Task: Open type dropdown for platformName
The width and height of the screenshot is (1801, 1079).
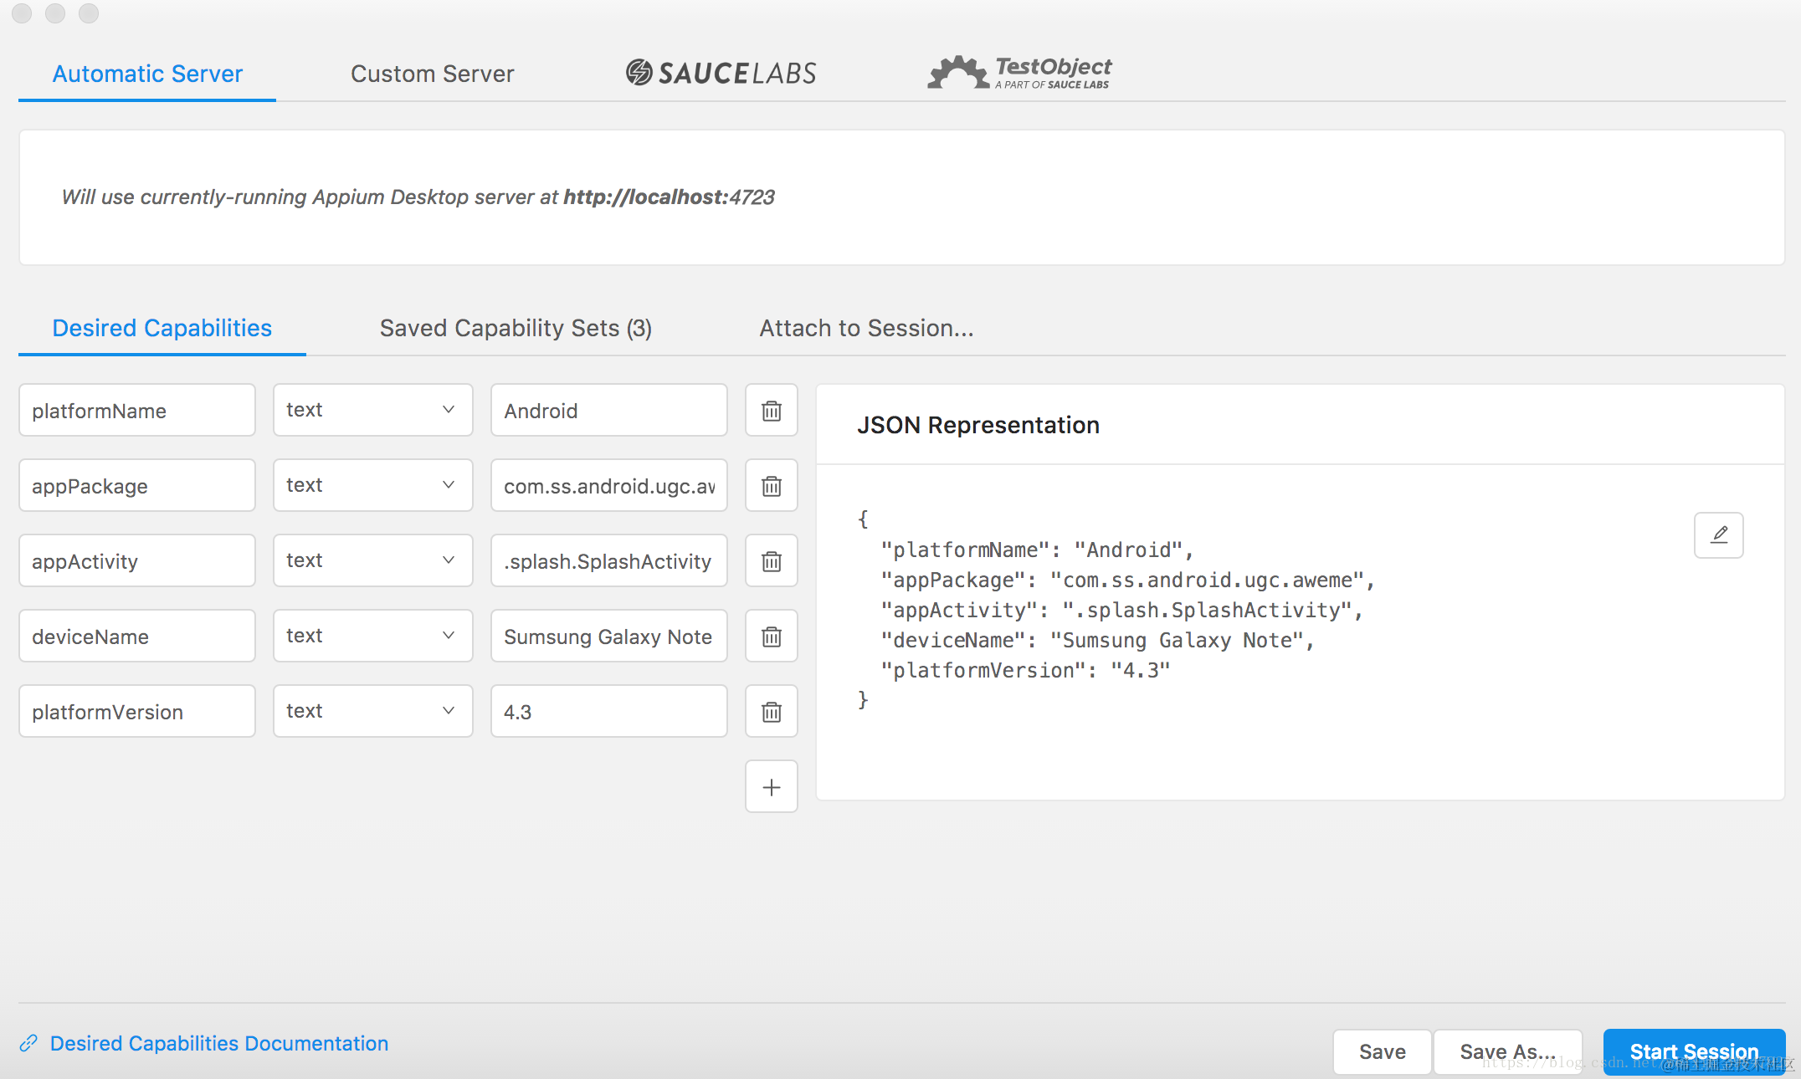Action: (372, 410)
